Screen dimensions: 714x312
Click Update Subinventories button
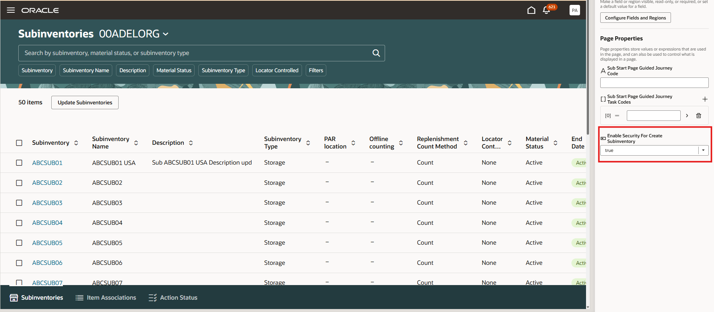[85, 103]
